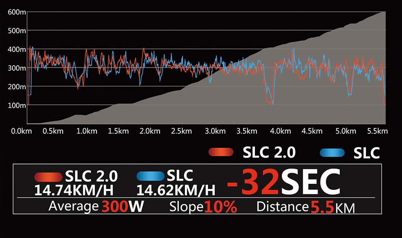This screenshot has height=238, width=402.
Task: Click the 600m elevation axis label
Action: click(17, 12)
